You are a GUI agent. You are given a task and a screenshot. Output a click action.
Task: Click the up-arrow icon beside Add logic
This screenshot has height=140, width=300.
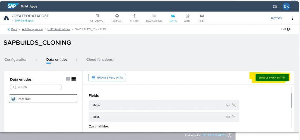tap(229, 135)
